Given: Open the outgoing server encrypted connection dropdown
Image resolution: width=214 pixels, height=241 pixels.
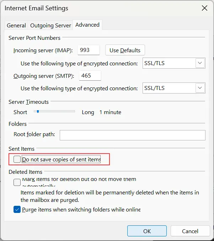Looking at the screenshot, I should pyautogui.click(x=200, y=88).
